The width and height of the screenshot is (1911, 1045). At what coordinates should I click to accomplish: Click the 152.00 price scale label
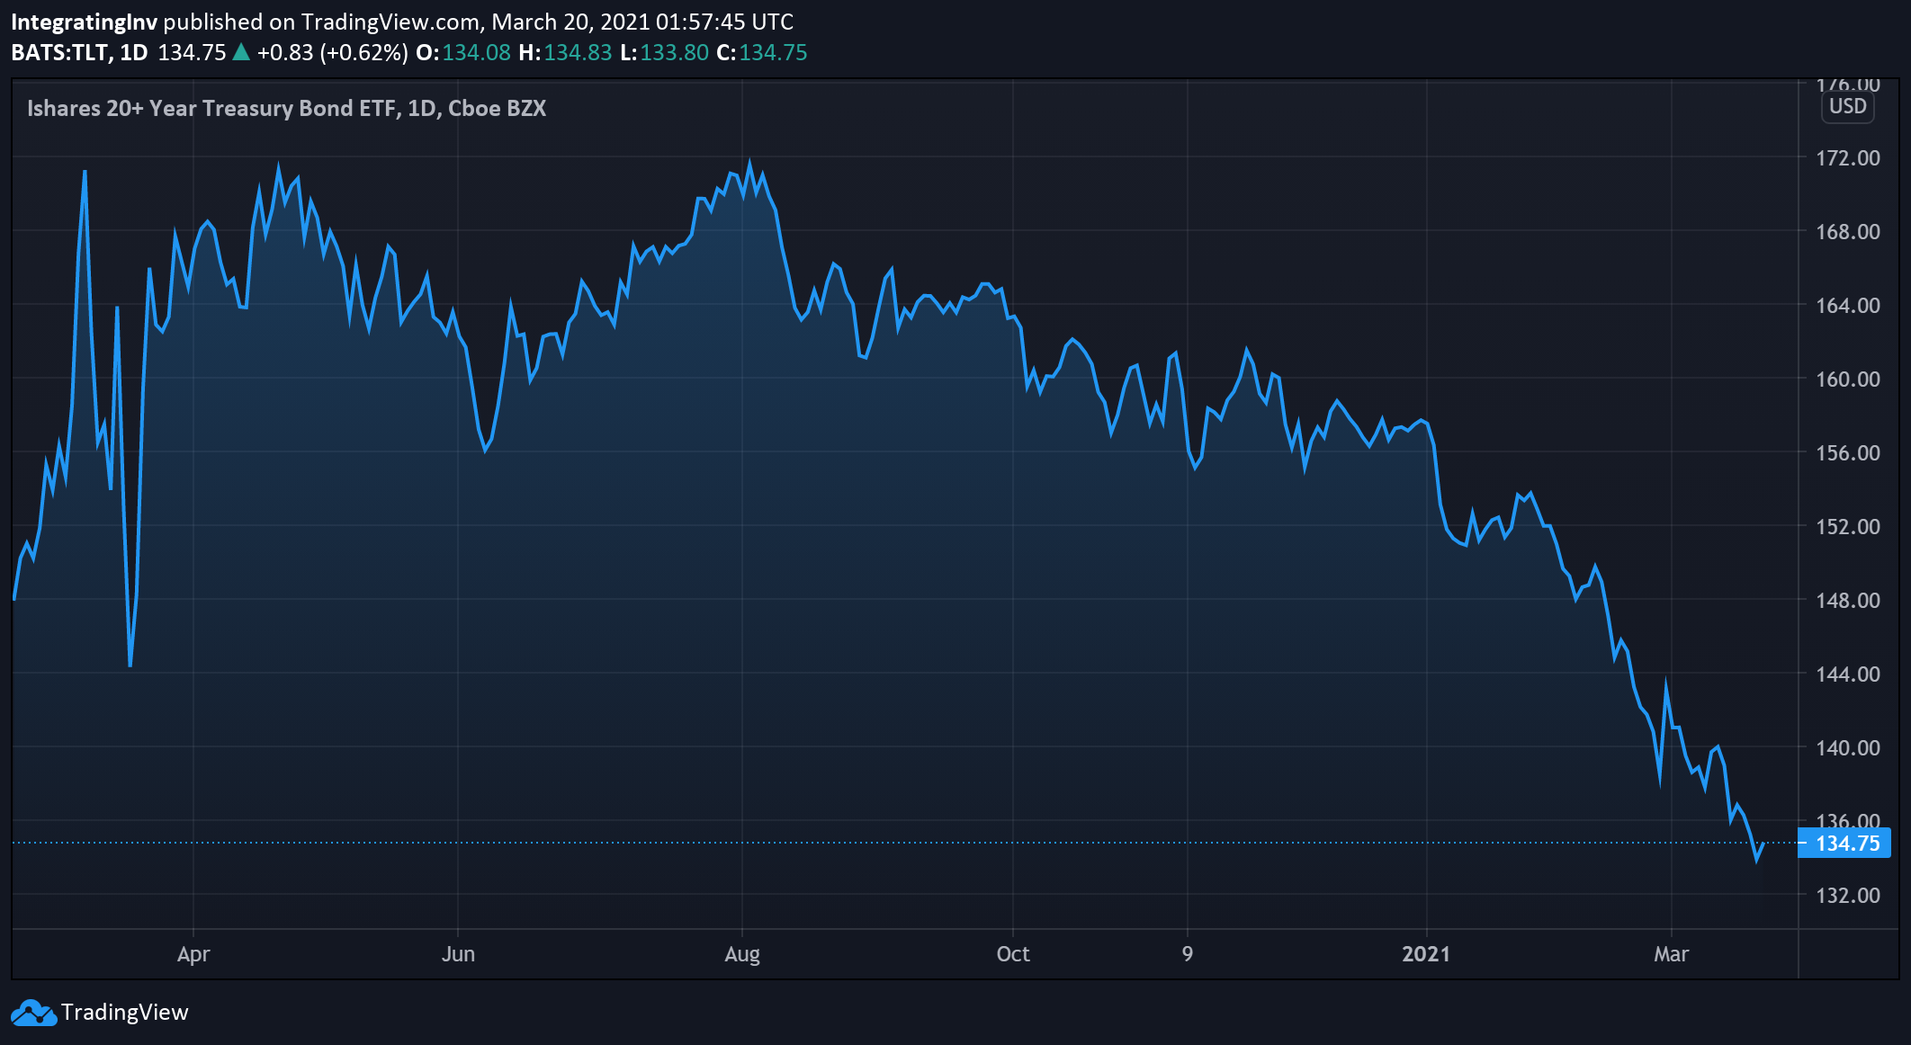[1847, 527]
